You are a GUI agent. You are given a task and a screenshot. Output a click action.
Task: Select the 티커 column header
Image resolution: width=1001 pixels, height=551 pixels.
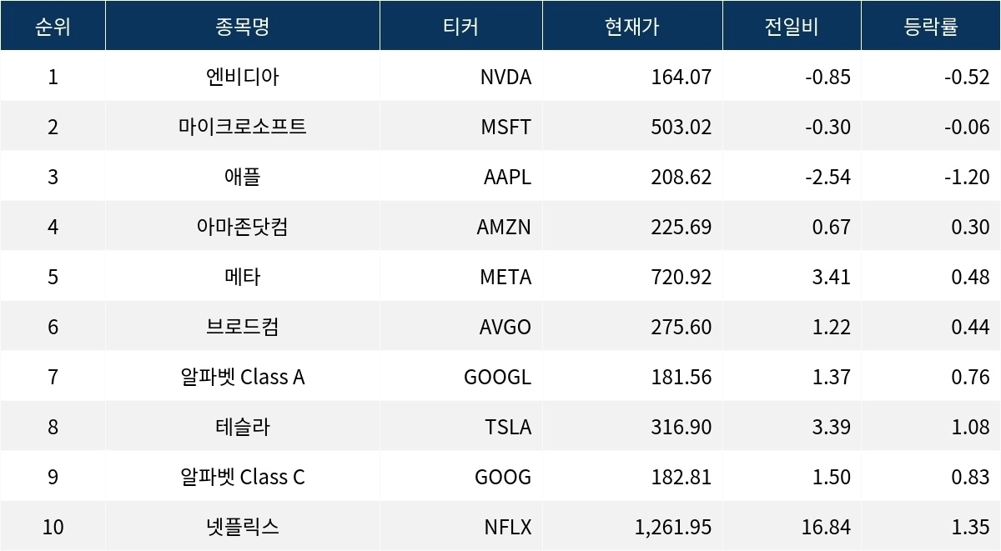(460, 26)
